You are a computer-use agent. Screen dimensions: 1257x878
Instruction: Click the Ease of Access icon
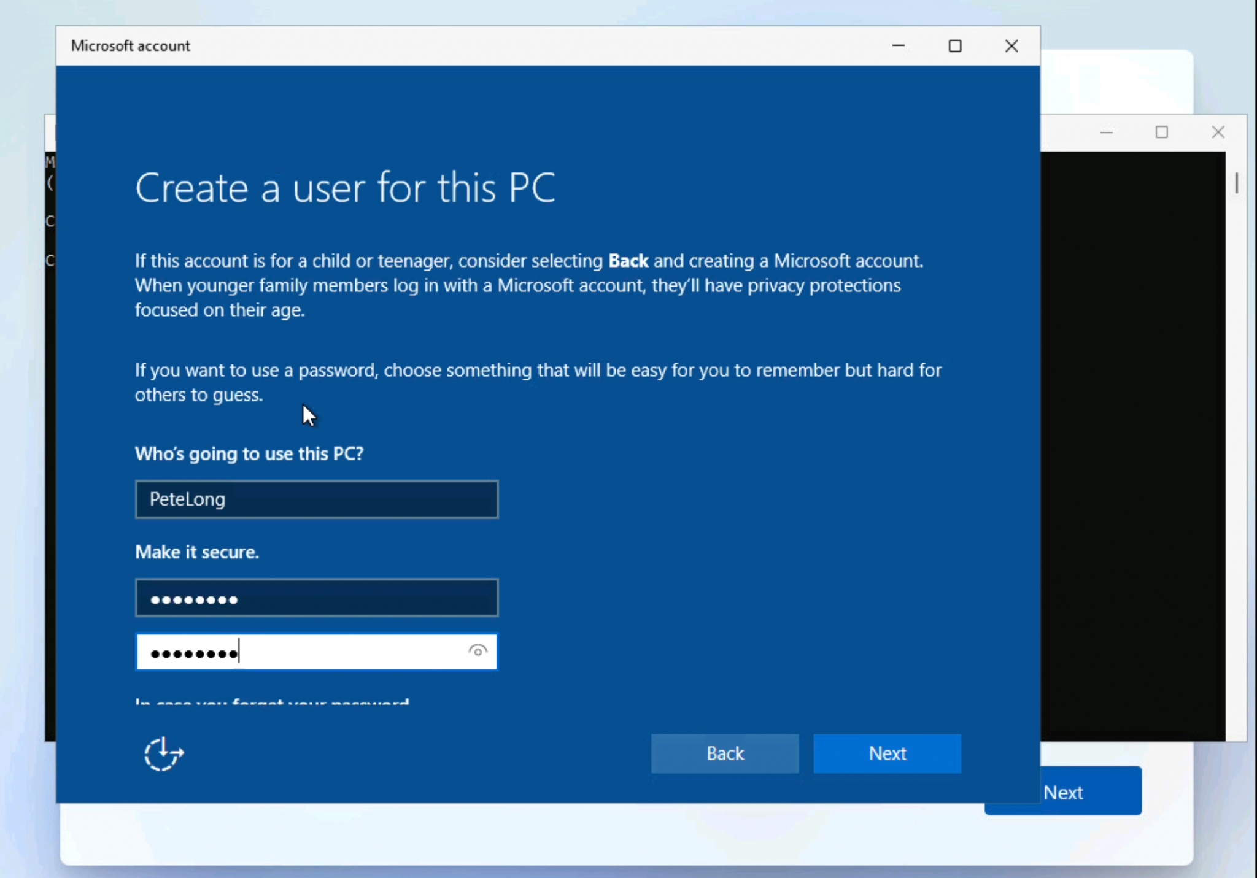[163, 753]
